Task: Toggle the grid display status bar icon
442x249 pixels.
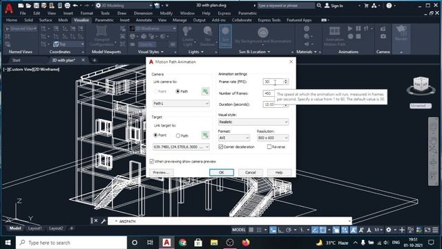Action: (251, 230)
